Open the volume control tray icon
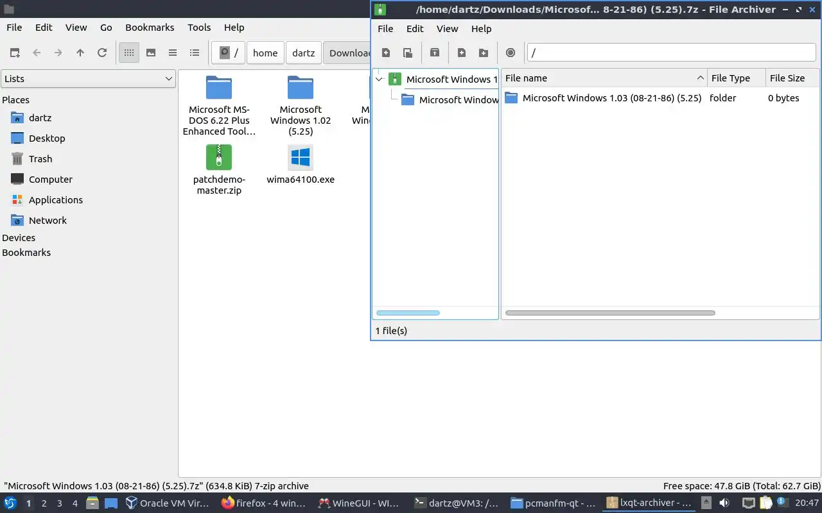Screen dimensions: 822x513 724,503
